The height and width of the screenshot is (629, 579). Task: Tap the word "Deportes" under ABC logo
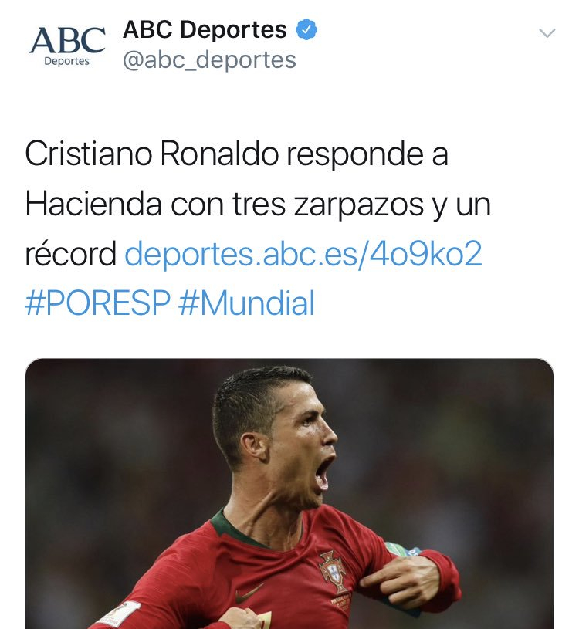[66, 62]
